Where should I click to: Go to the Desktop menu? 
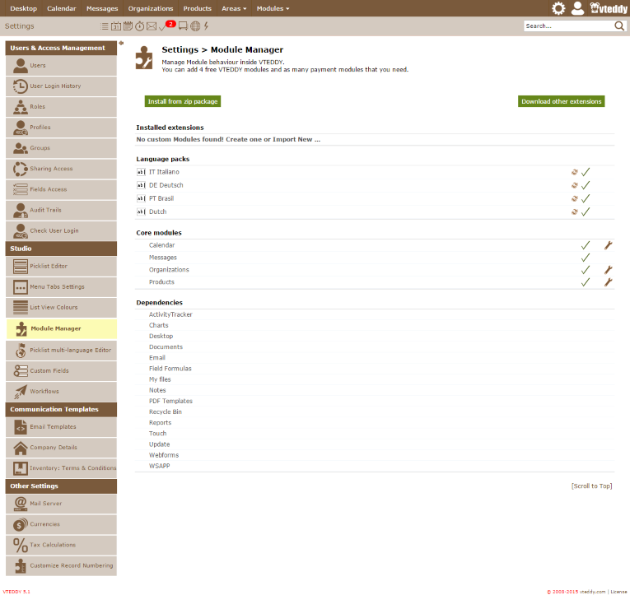click(x=23, y=8)
